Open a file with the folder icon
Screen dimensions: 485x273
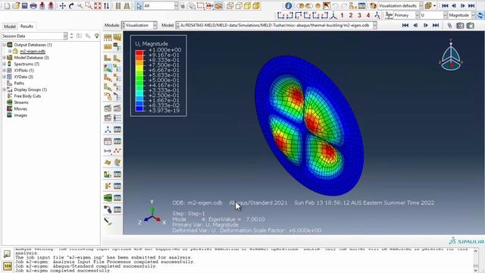click(x=16, y=5)
